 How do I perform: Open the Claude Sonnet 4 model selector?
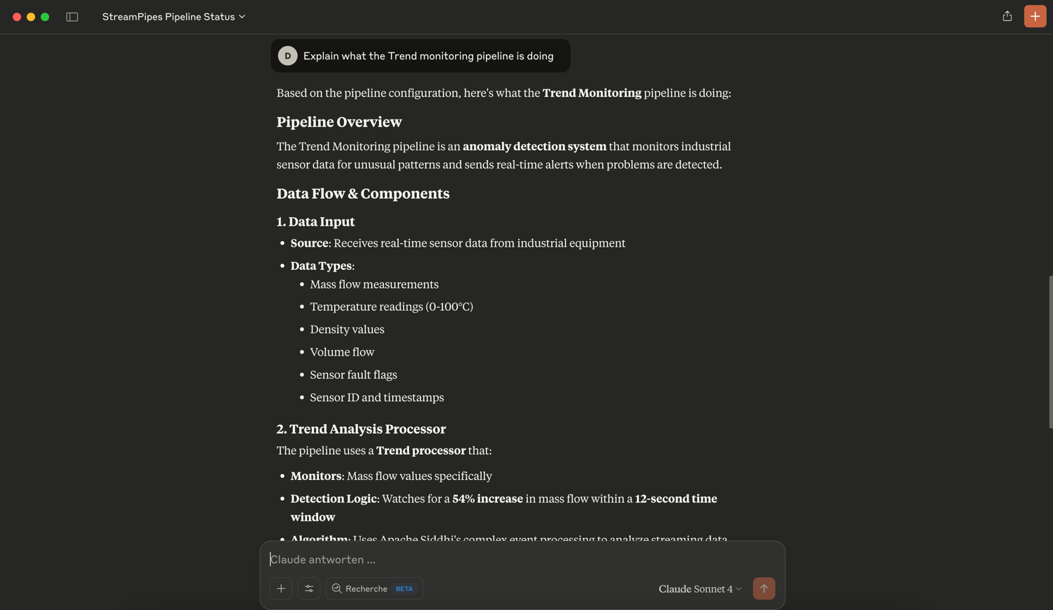tap(699, 588)
